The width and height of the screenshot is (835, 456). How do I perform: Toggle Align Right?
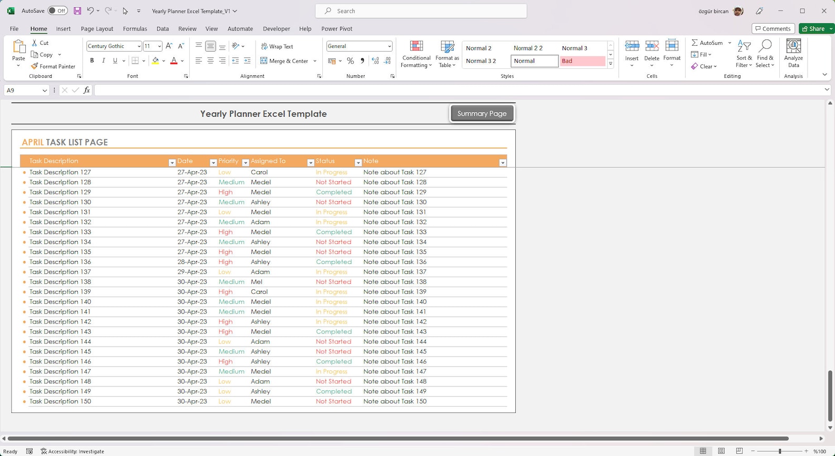222,61
